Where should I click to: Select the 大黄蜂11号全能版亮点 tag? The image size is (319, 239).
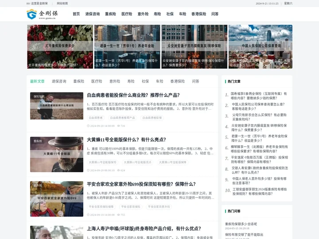[137, 162]
